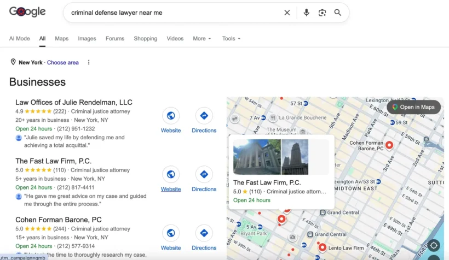449x260 pixels.
Task: Click Directions icon for Cohen Forman Barone
Action: (x=204, y=233)
